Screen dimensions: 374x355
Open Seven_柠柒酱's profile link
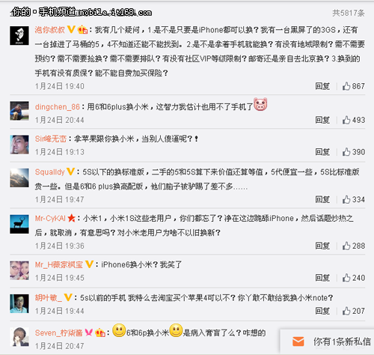click(58, 333)
